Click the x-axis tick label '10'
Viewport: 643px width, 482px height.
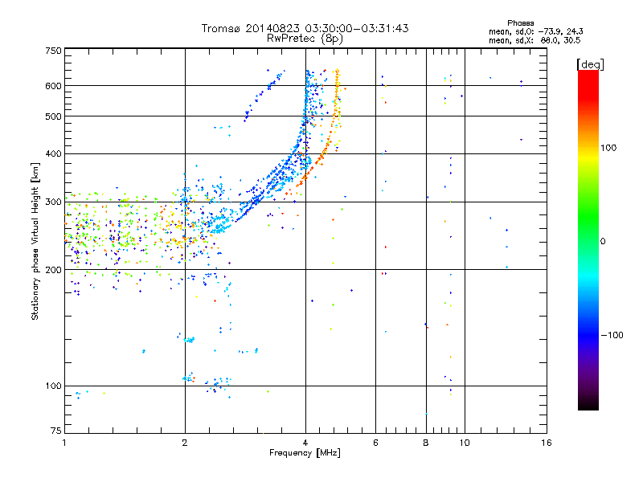click(465, 443)
